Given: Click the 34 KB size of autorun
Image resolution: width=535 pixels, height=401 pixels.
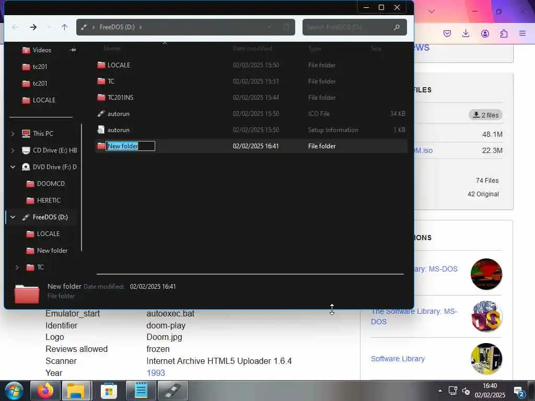Looking at the screenshot, I should point(398,114).
